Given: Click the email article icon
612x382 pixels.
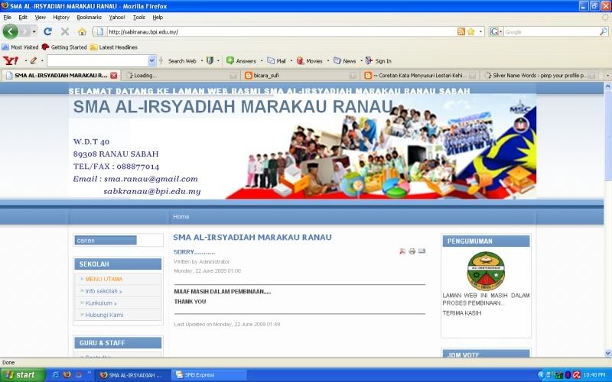Looking at the screenshot, I should point(422,251).
